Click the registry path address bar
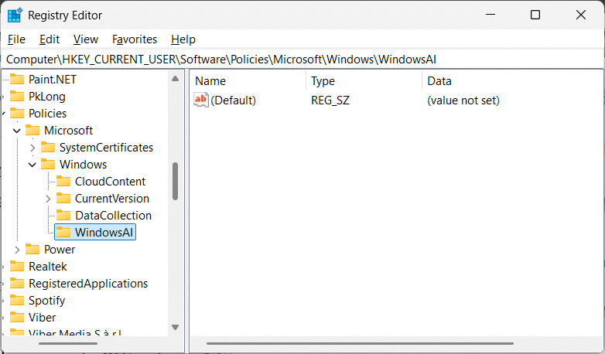Screen dimensions: 605x354 click(x=302, y=60)
